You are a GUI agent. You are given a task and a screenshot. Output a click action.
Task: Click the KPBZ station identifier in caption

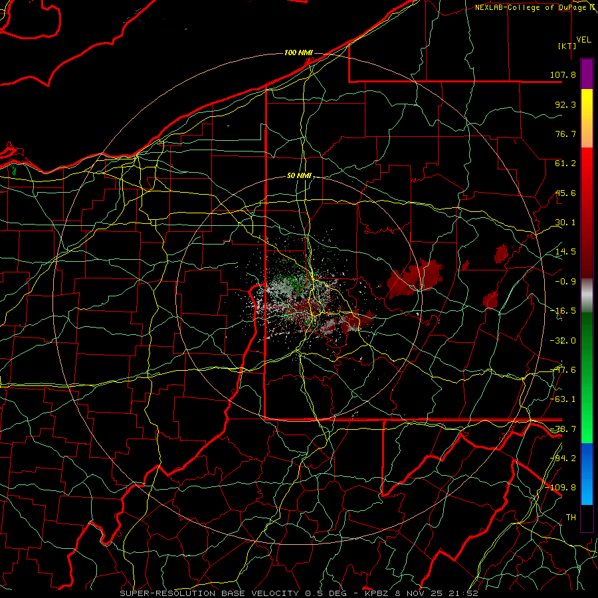377,593
